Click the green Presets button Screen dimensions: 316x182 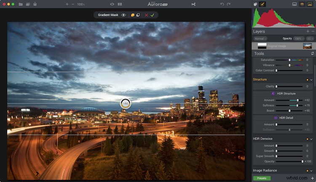[x=262, y=178]
